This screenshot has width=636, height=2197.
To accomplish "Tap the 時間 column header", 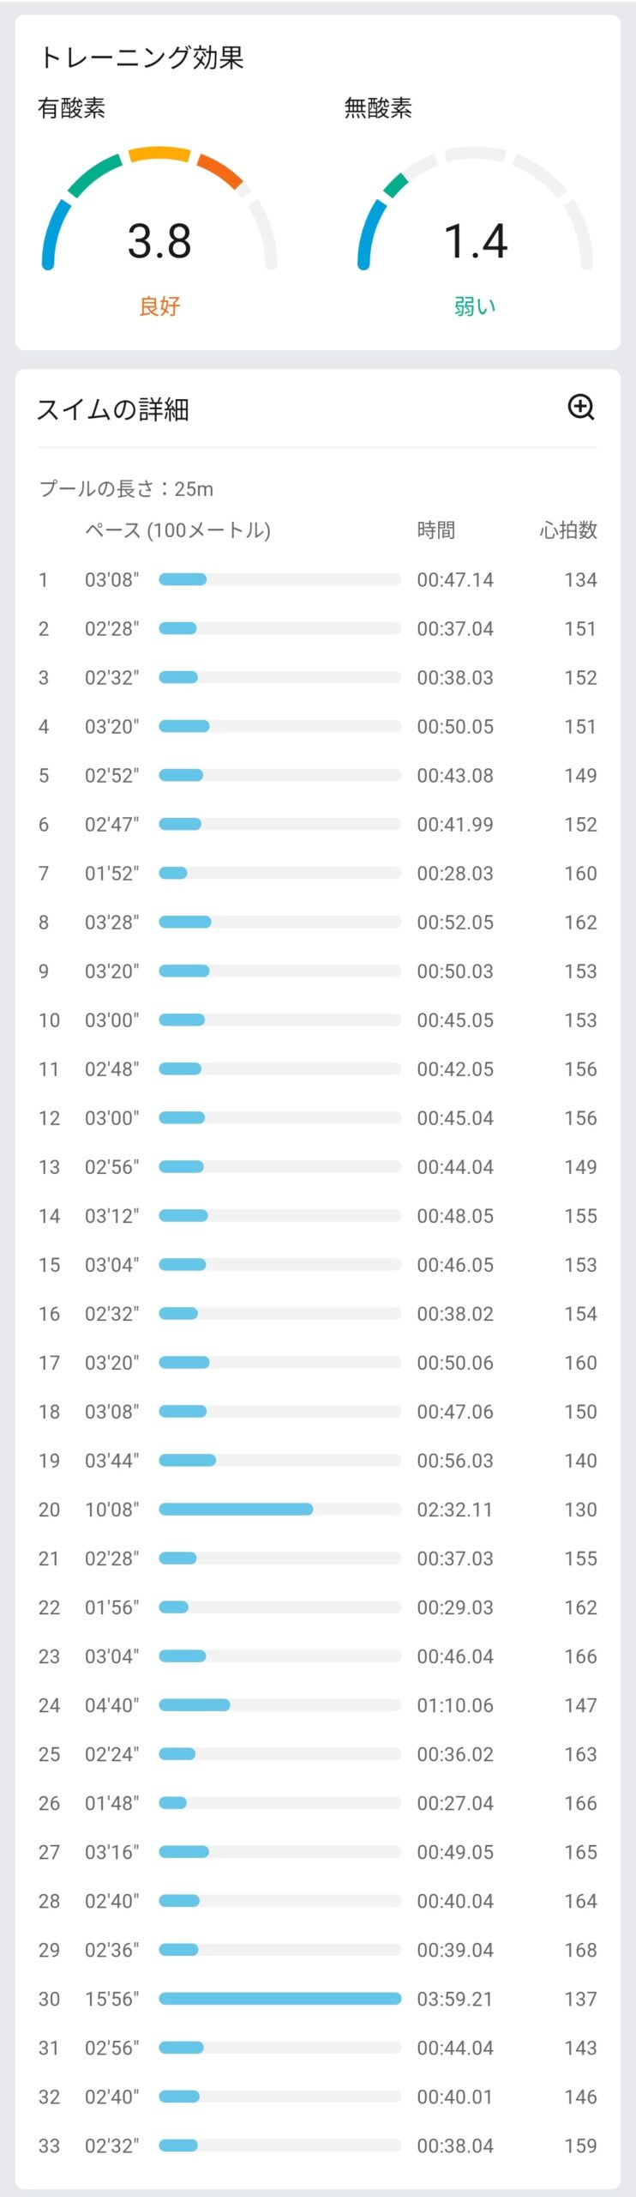I will pyautogui.click(x=436, y=530).
